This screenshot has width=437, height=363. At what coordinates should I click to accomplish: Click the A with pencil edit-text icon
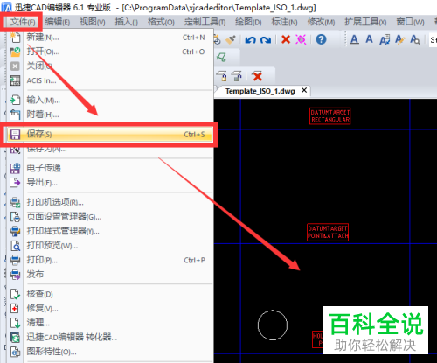coord(399,39)
